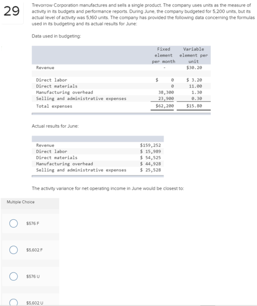Click the Revenue row in budgeting table
The height and width of the screenshot is (306, 257).
(x=121, y=68)
